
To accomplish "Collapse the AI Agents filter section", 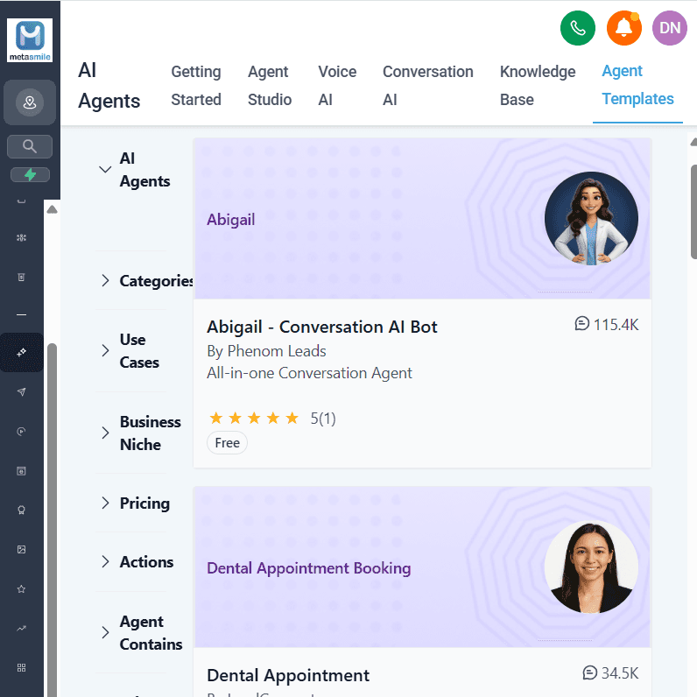I will [105, 169].
